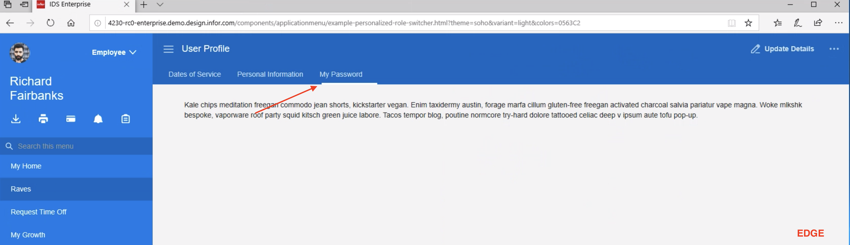Open Request Time Off menu item

coord(76,212)
